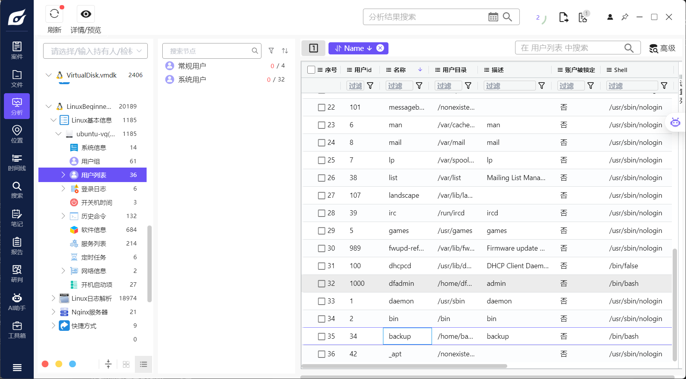Open the user account icon
686x379 pixels.
point(610,17)
